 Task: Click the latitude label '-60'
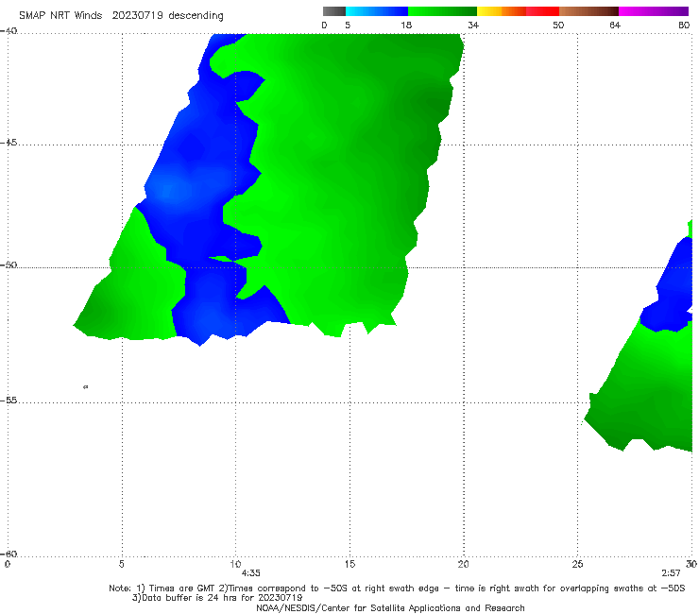pyautogui.click(x=9, y=554)
